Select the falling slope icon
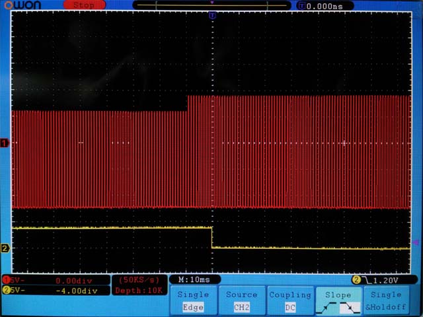This screenshot has height=317, width=423. click(350, 308)
